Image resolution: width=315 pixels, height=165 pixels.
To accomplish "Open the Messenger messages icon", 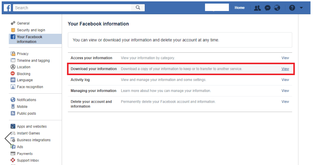I will coord(267,8).
